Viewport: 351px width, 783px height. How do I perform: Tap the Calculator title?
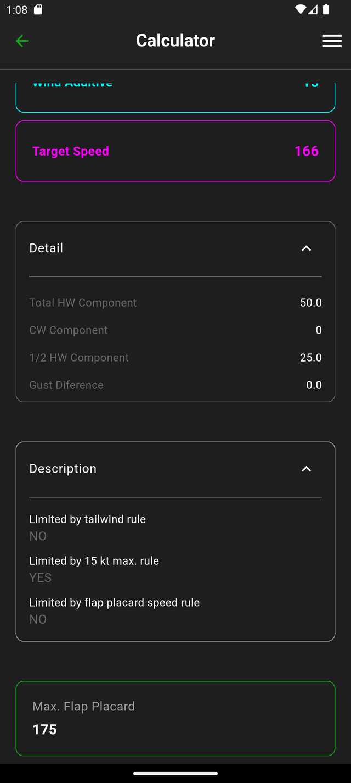[x=175, y=41]
